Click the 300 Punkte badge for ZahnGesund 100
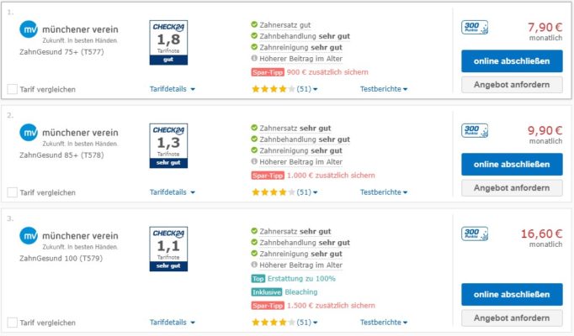Screen dimensions: 574x336 point(475,234)
